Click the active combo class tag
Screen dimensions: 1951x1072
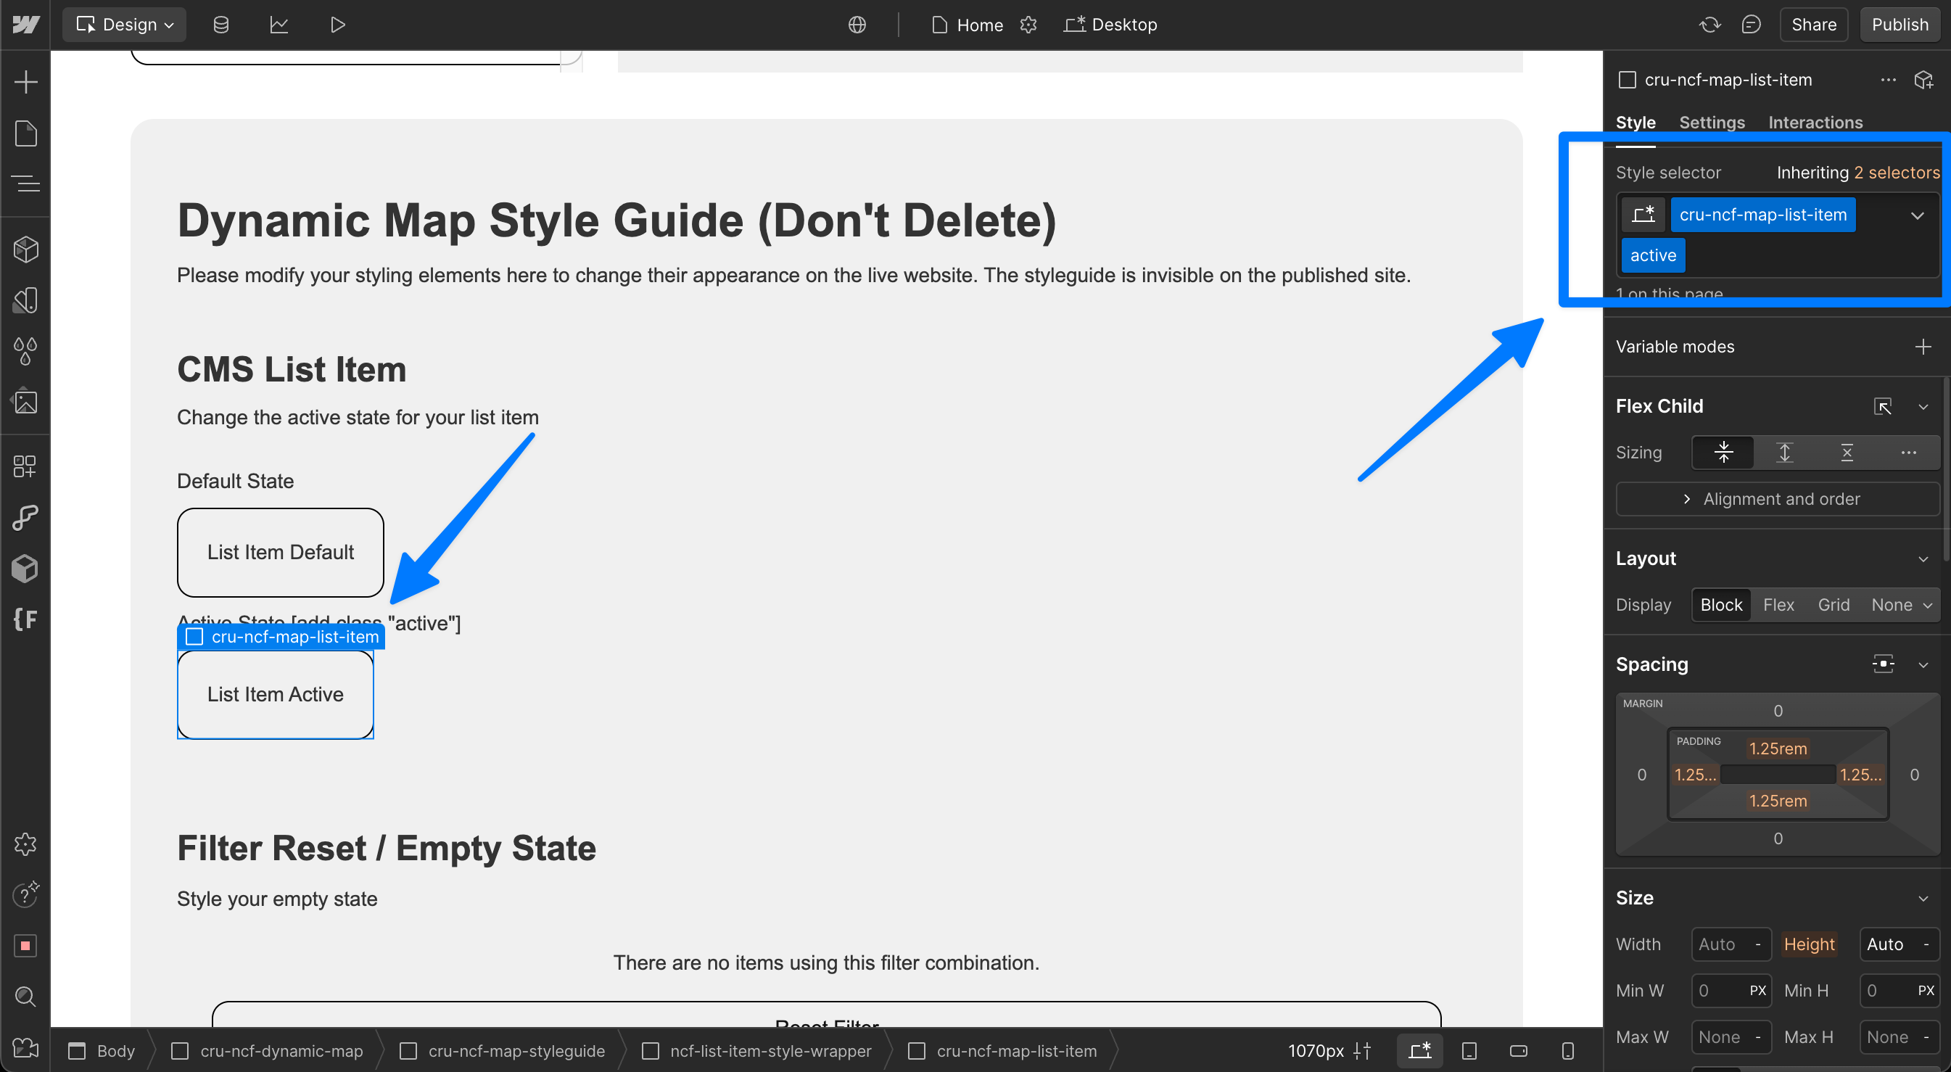1653,255
